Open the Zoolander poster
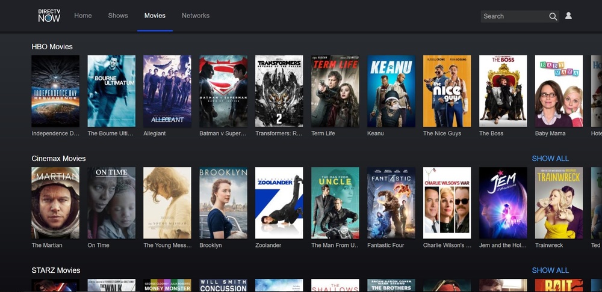The image size is (602, 292). pos(279,202)
